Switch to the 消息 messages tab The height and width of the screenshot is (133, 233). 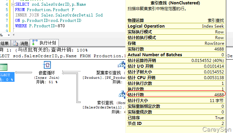coord(21,43)
